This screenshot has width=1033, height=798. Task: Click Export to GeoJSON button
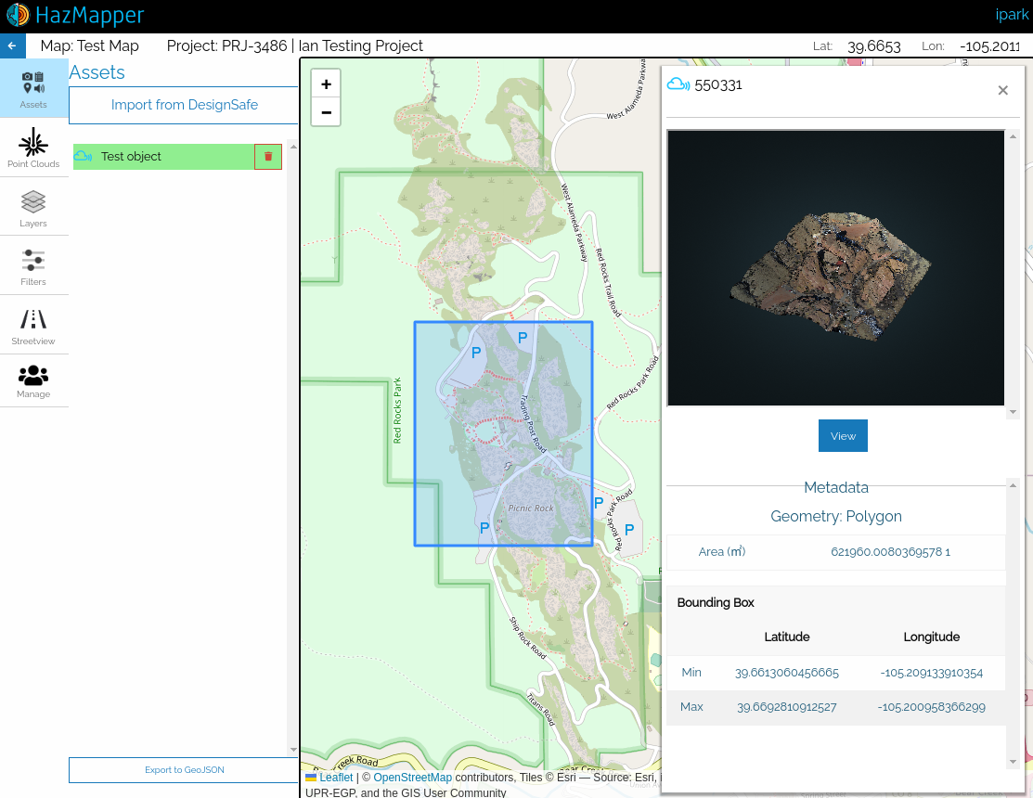pyautogui.click(x=184, y=769)
